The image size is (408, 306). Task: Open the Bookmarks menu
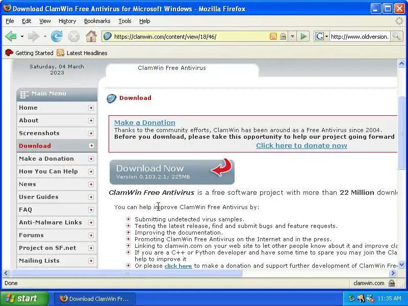pyautogui.click(x=97, y=21)
